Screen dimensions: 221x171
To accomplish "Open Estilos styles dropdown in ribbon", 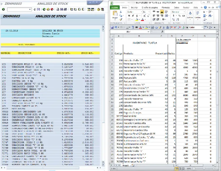I will (x=190, y=15).
